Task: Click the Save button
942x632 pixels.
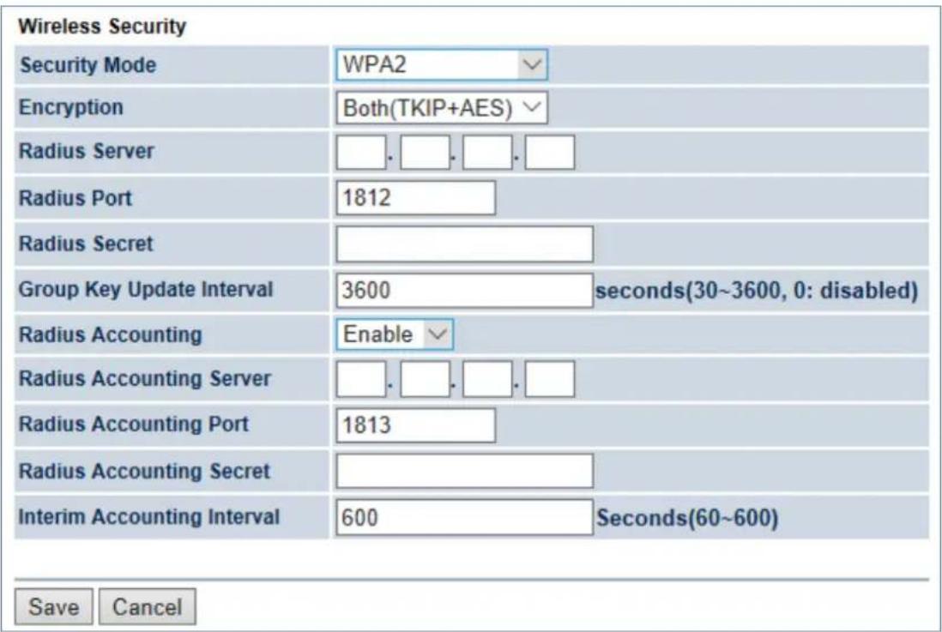Action: (53, 607)
